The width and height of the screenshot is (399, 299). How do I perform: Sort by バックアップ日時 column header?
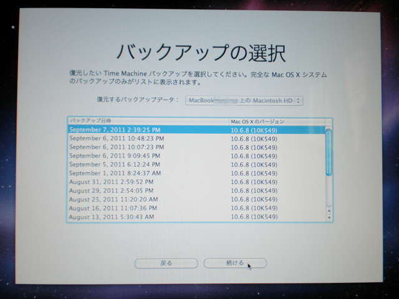(x=148, y=121)
